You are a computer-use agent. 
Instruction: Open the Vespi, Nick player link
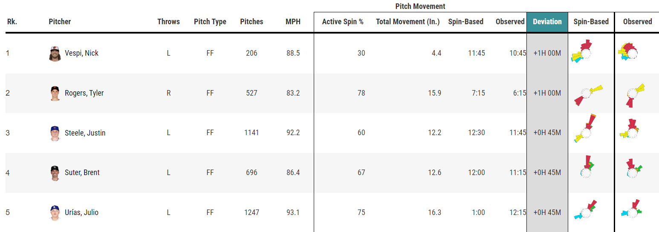tap(81, 53)
